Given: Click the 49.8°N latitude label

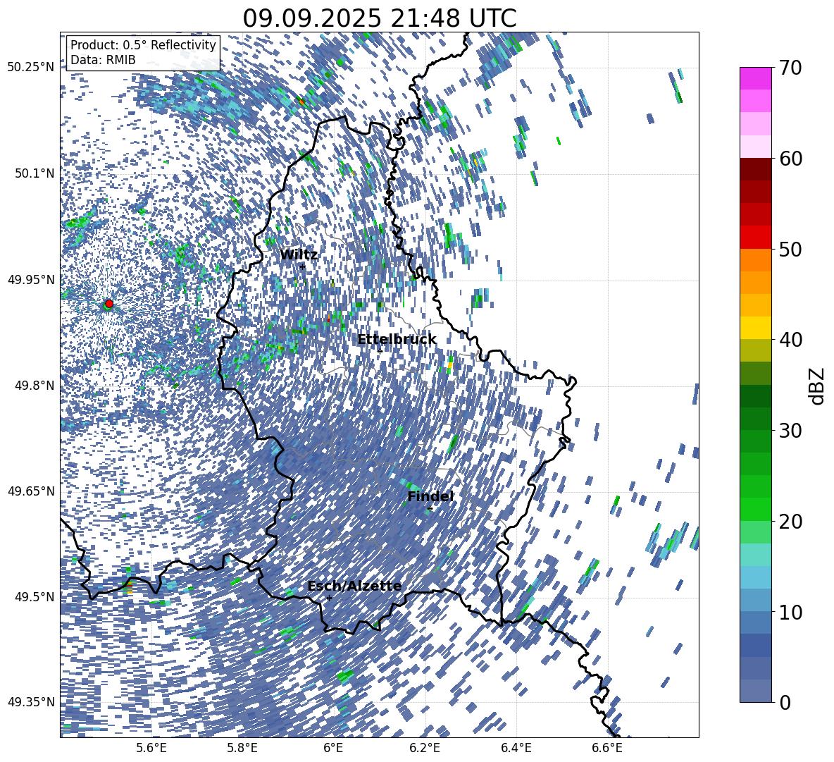Looking at the screenshot, I should click(x=35, y=386).
